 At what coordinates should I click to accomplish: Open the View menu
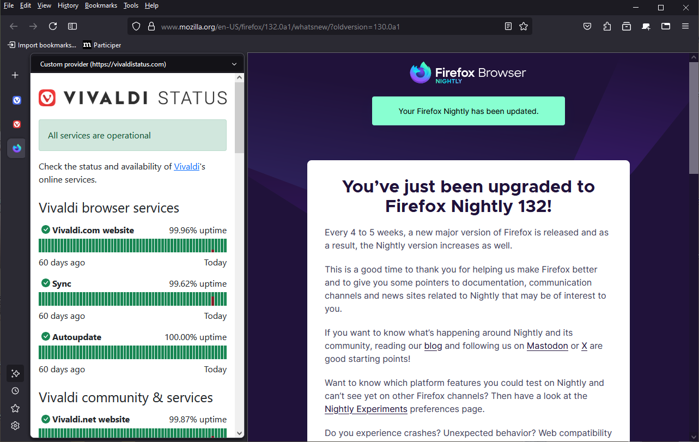click(44, 5)
